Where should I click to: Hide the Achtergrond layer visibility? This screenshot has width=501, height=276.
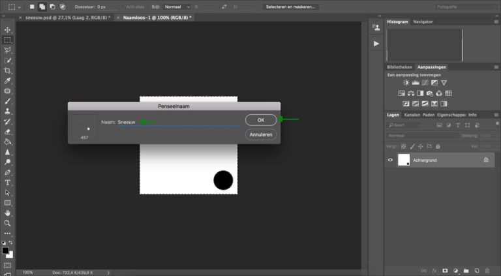390,160
